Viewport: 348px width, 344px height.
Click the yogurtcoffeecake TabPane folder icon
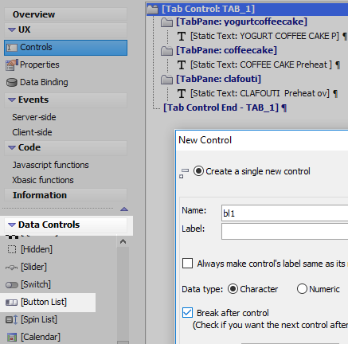(x=166, y=22)
